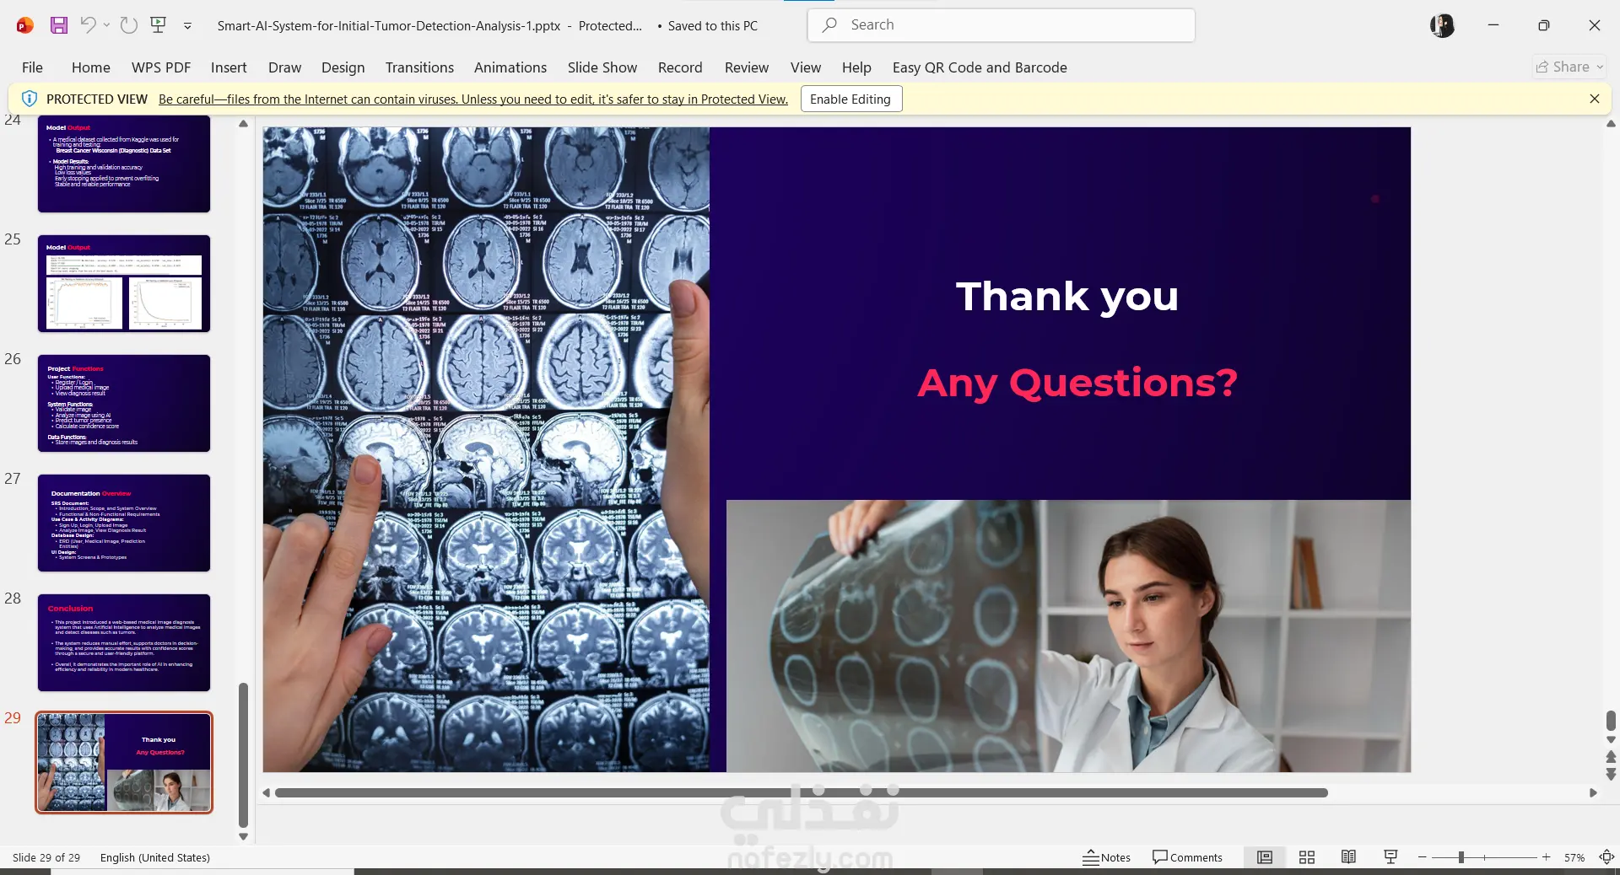The height and width of the screenshot is (875, 1620).
Task: Start presentation from beginning icon
Action: coord(159,25)
